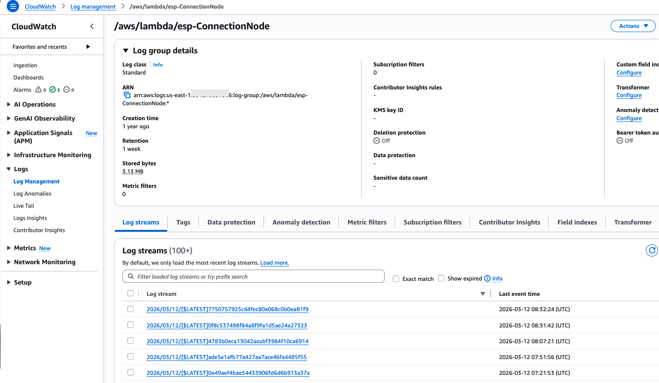Select all log streams checkbox

pos(131,293)
